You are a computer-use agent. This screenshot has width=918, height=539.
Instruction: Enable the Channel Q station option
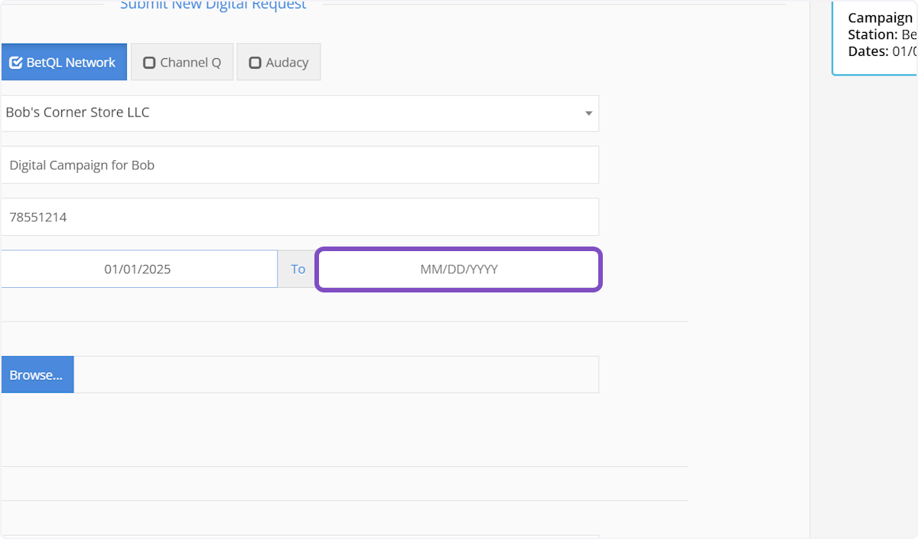182,62
